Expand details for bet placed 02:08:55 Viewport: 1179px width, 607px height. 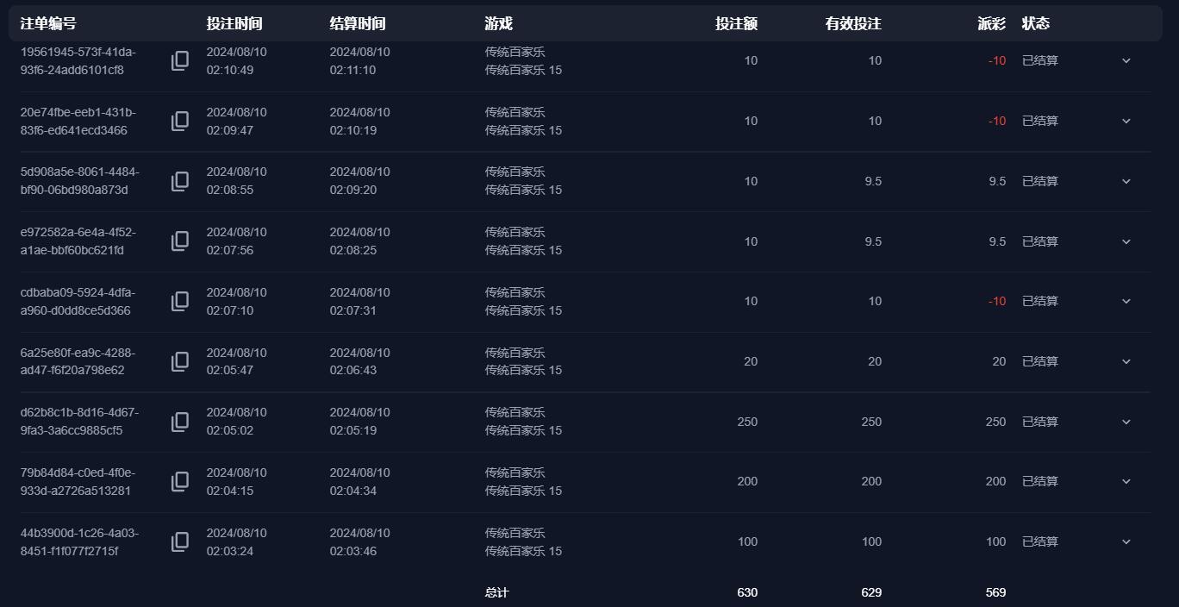tap(1126, 181)
